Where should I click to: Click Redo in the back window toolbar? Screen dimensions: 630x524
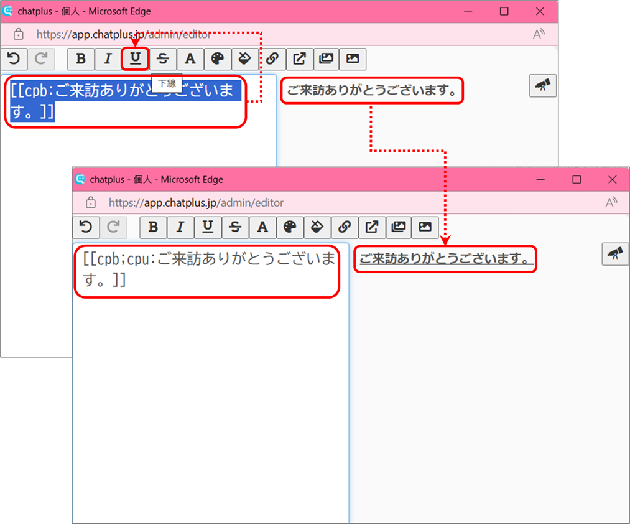click(x=41, y=58)
